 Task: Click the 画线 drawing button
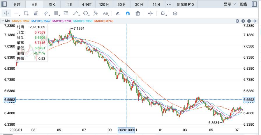[243, 4]
